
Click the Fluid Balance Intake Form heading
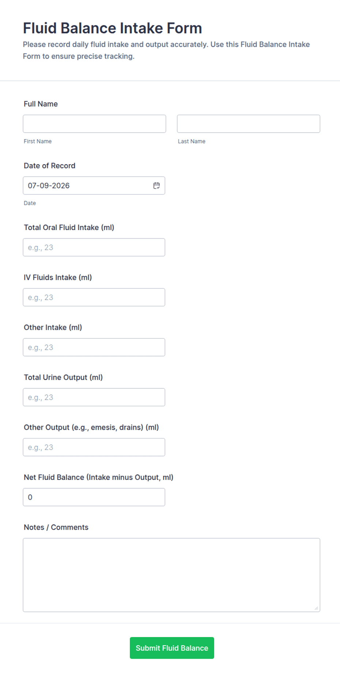(112, 28)
